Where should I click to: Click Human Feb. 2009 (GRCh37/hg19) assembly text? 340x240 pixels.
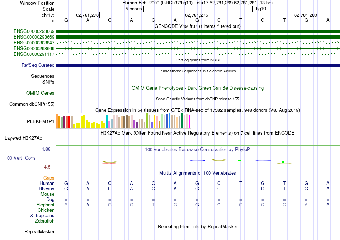[157, 3]
